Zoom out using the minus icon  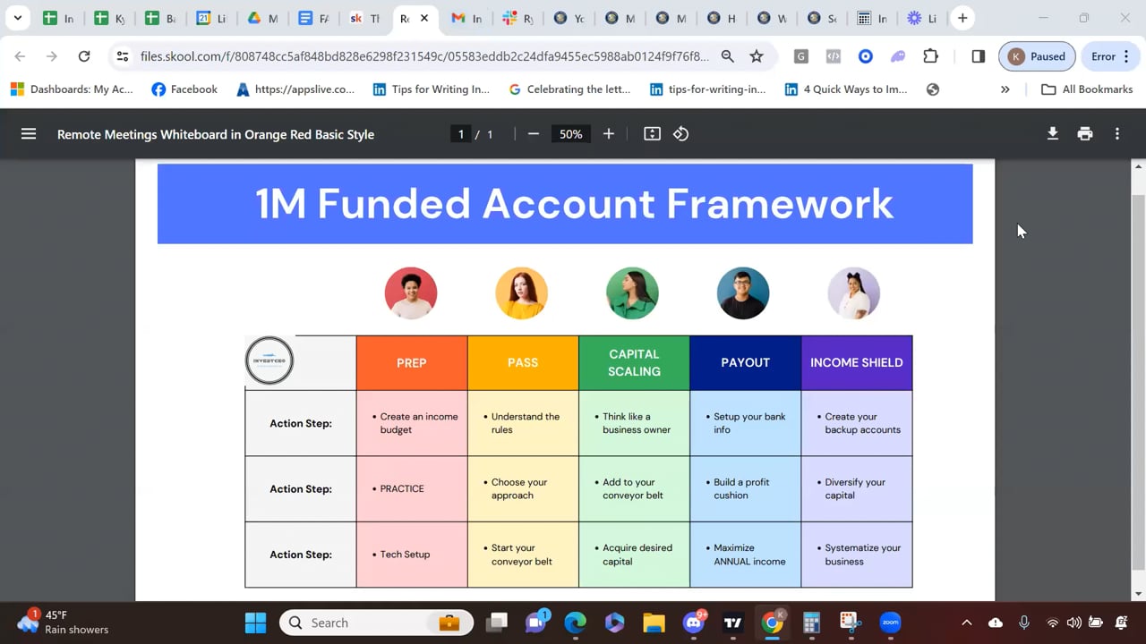click(534, 133)
